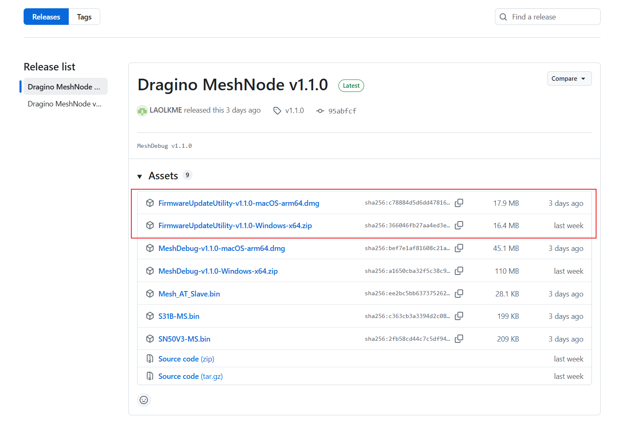Click the Release list heading

49,67
